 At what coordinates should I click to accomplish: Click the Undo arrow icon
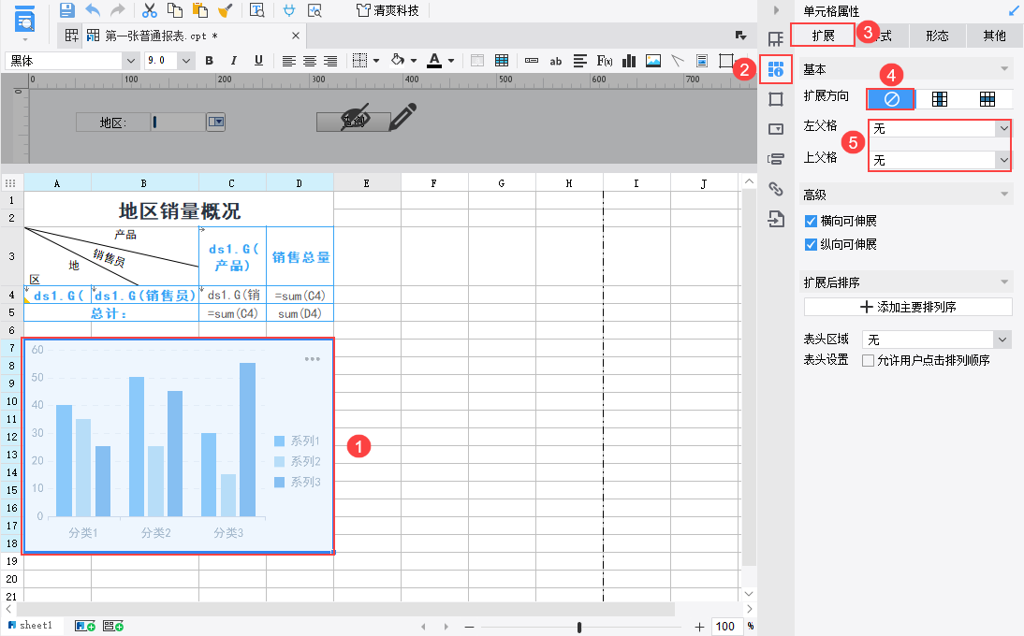[93, 9]
